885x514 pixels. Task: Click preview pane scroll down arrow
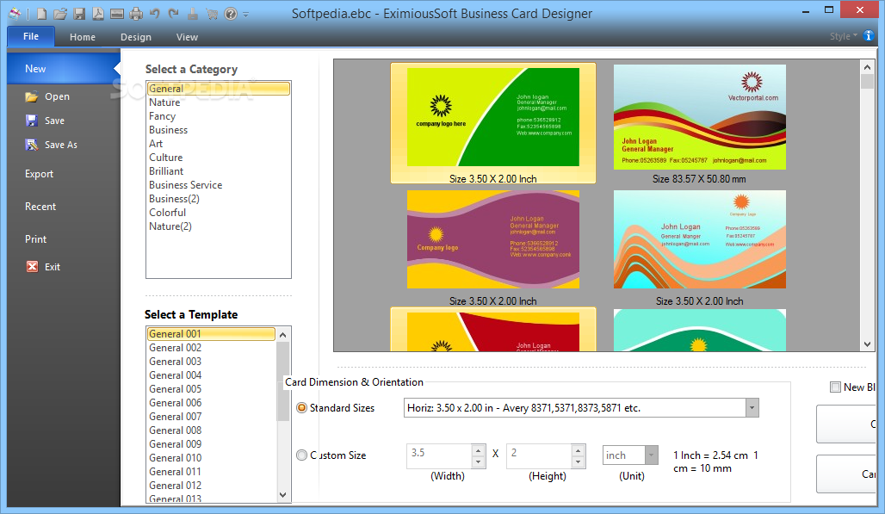click(x=868, y=344)
